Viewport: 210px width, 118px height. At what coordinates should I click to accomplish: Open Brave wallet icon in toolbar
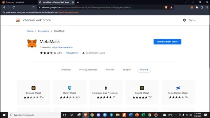click(202, 8)
